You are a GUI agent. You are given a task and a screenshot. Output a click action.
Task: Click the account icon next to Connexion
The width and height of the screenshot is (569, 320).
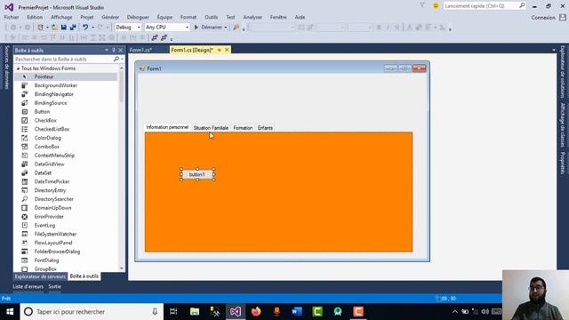563,17
